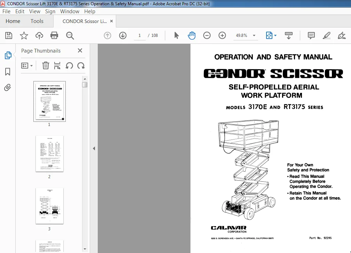Image resolution: width=351 pixels, height=253 pixels.
Task: Open the Edit menu
Action: pos(20,11)
